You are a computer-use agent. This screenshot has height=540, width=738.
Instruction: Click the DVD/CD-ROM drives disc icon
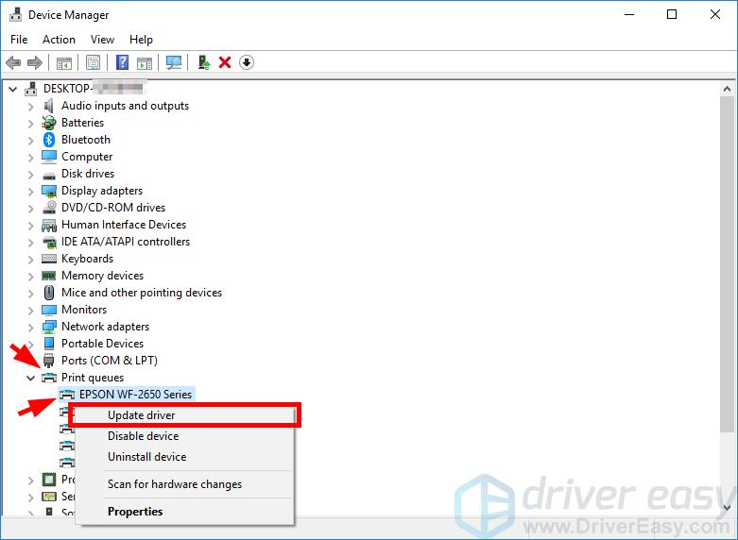49,208
